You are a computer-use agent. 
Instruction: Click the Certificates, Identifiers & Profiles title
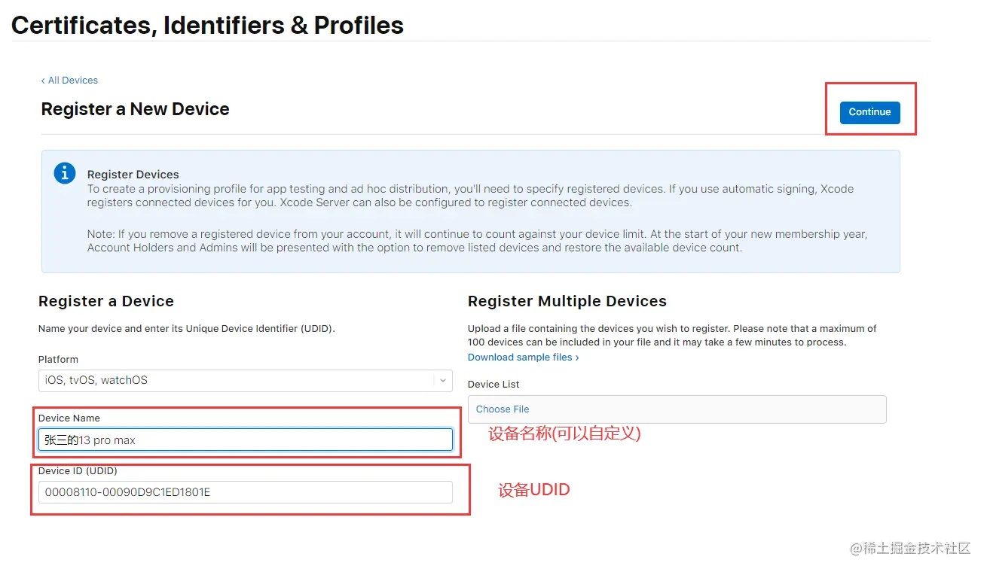click(207, 25)
